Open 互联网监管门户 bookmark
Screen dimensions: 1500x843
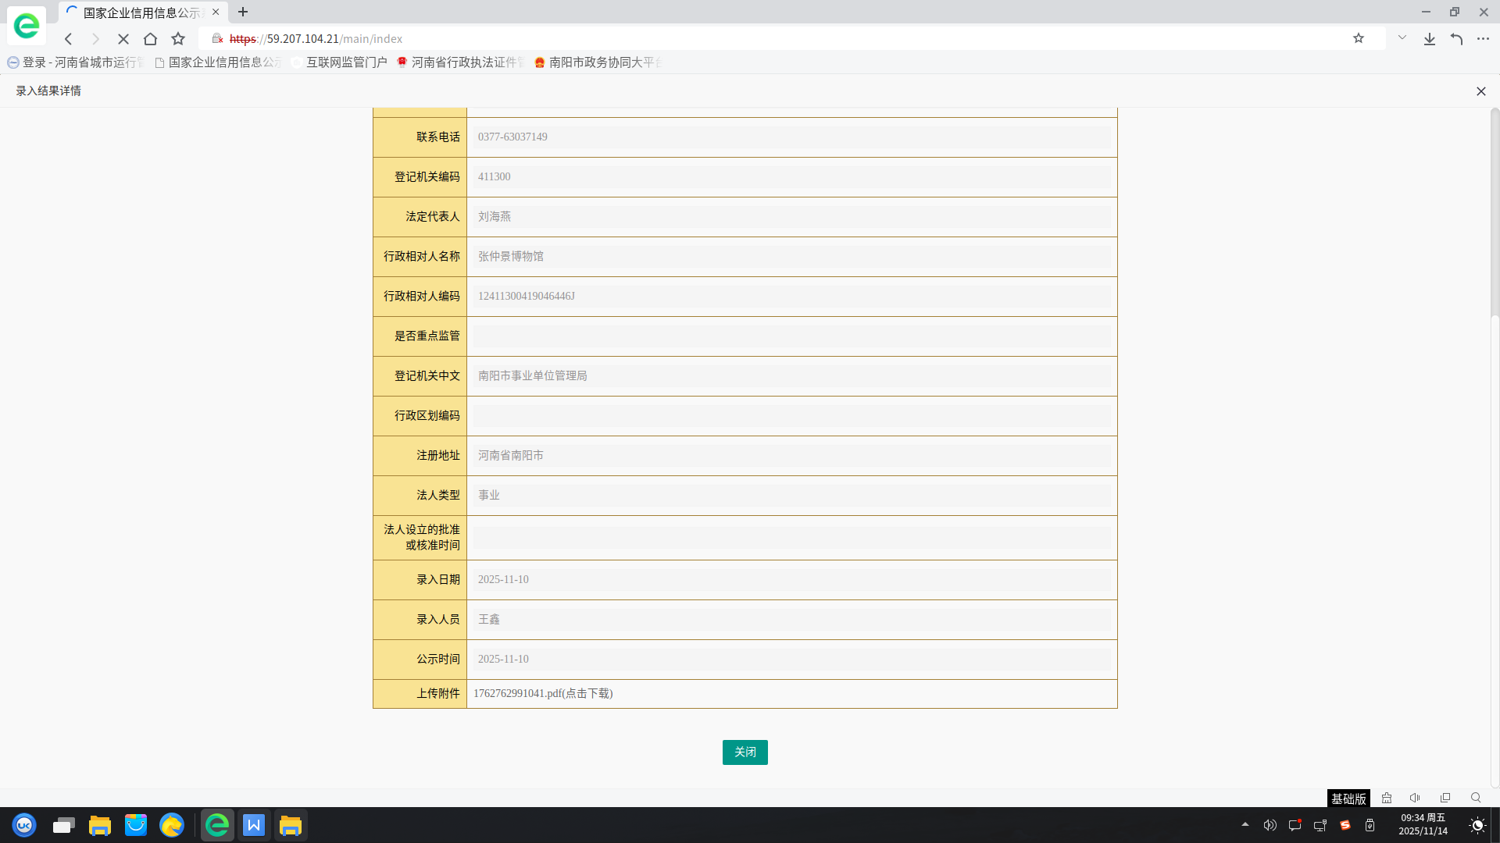[345, 62]
